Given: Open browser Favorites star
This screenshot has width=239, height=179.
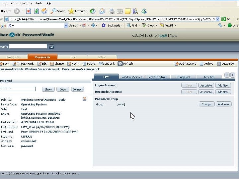Looking at the screenshot, I should [77, 11].
